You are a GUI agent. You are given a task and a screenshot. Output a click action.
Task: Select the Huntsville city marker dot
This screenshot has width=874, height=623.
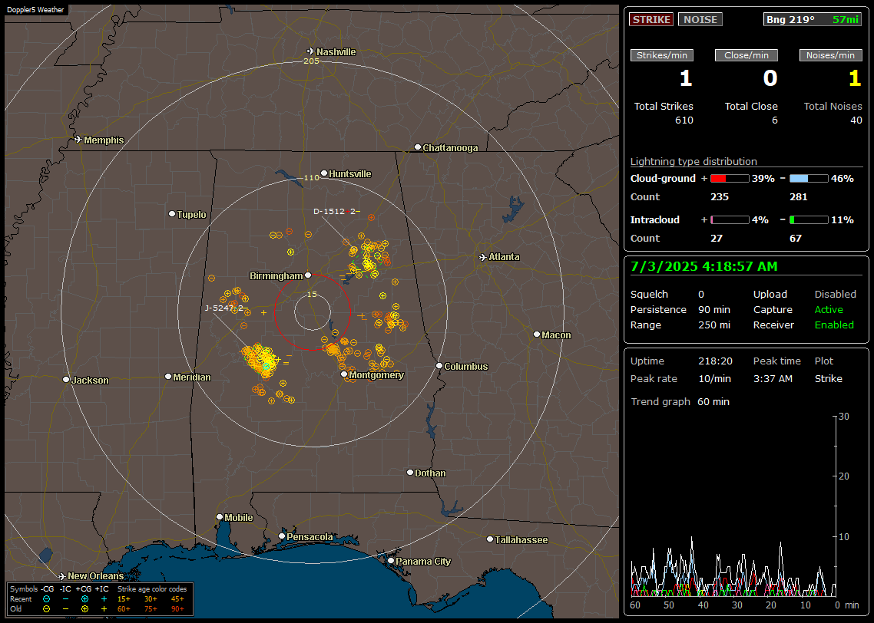(x=324, y=173)
